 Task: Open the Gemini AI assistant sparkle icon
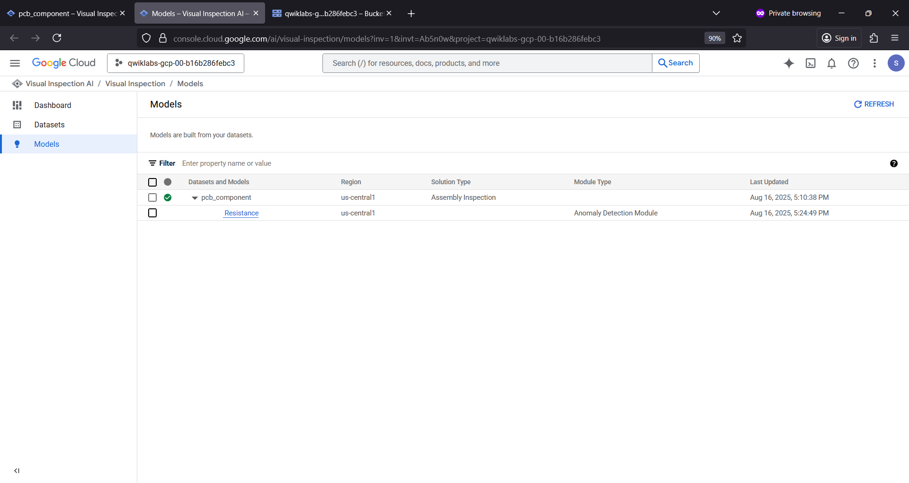[789, 63]
